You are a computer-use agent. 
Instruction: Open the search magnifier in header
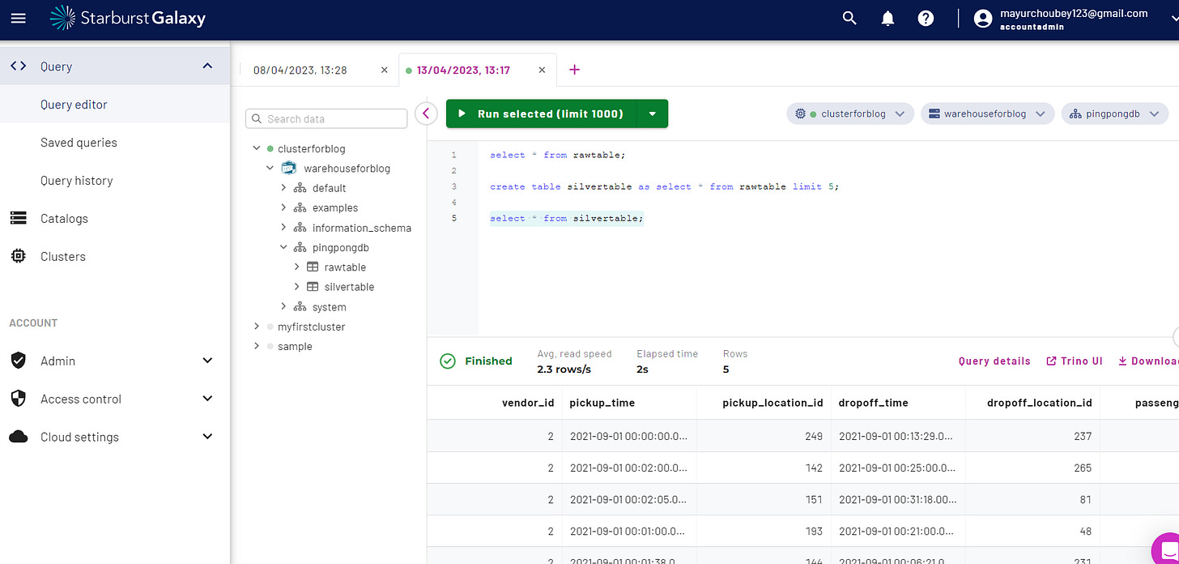coord(849,18)
